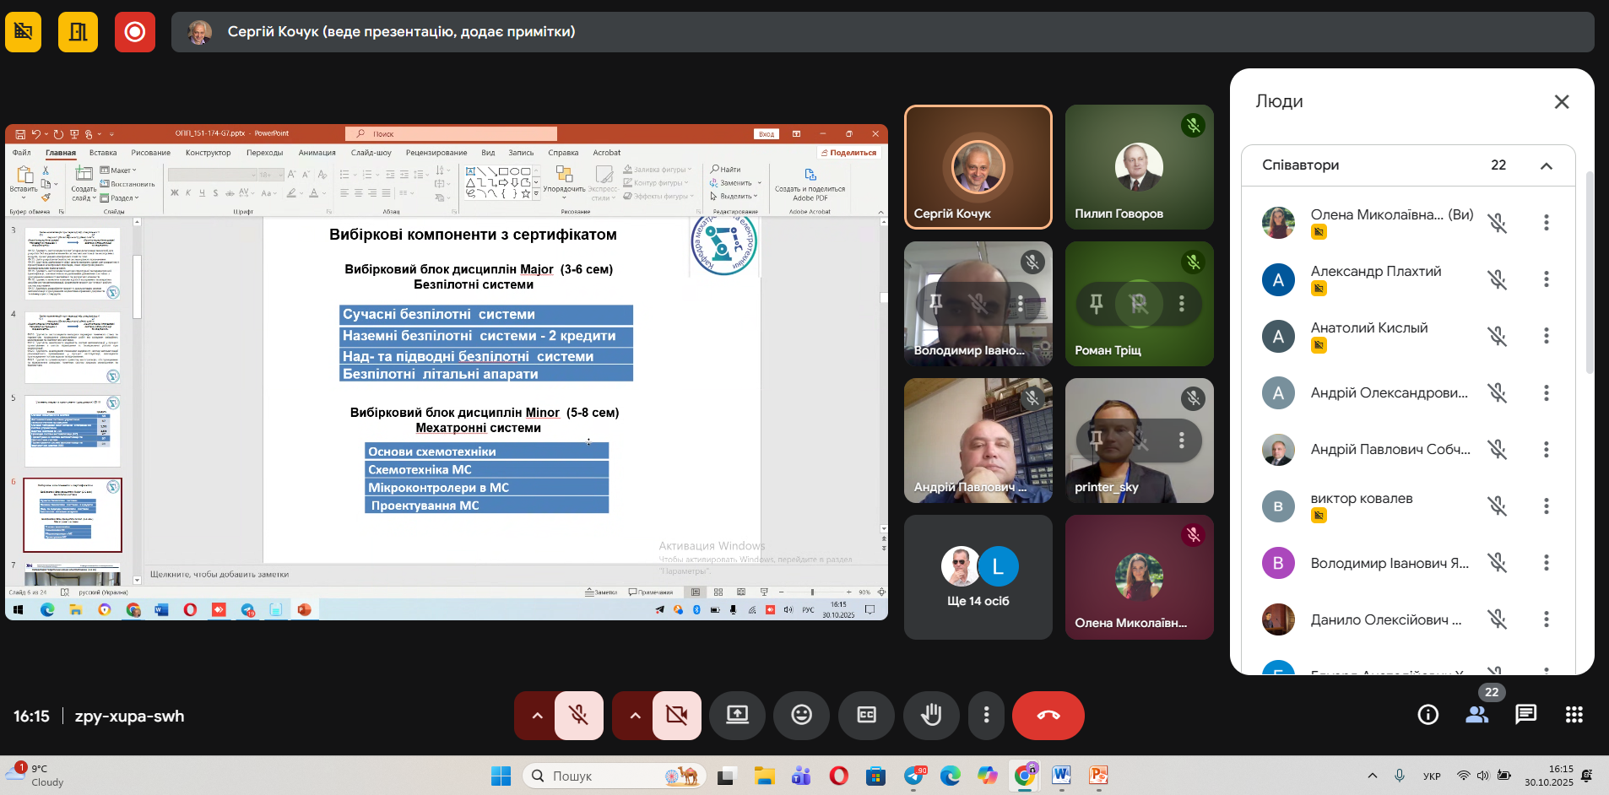The image size is (1609, 795).
Task: Expand audio settings arrow beside microphone
Action: [537, 716]
